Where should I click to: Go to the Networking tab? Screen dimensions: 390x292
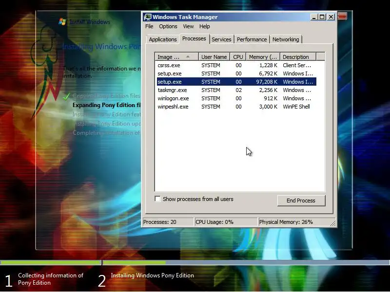286,39
